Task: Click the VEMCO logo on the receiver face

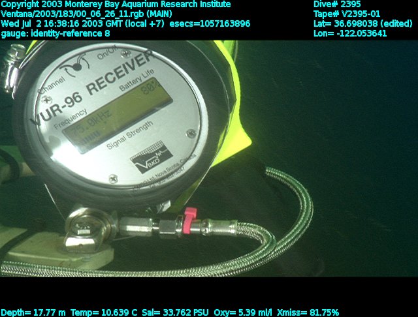Action: 151,157
